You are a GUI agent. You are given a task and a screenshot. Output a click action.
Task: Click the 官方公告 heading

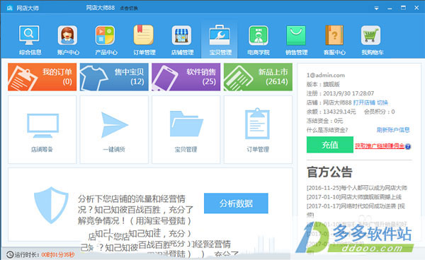pyautogui.click(x=329, y=172)
